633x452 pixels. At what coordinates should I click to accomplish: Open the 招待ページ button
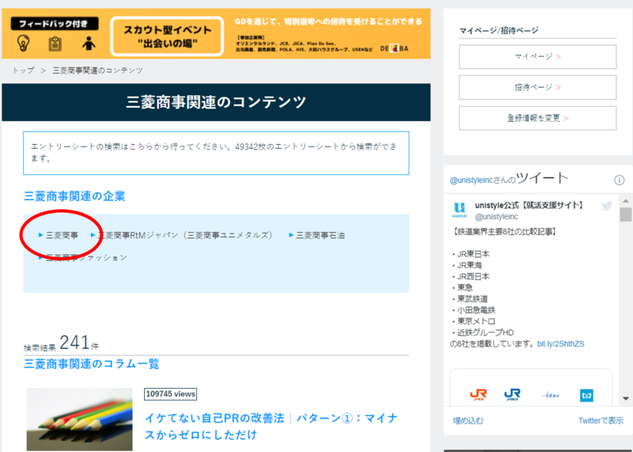pos(537,87)
